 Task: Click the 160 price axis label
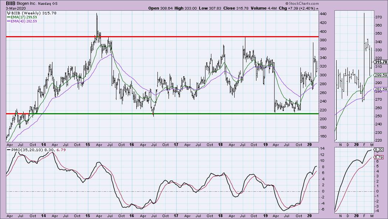[323, 136]
